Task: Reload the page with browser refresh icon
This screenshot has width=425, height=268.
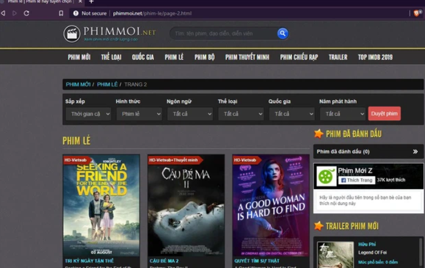Action: point(27,13)
